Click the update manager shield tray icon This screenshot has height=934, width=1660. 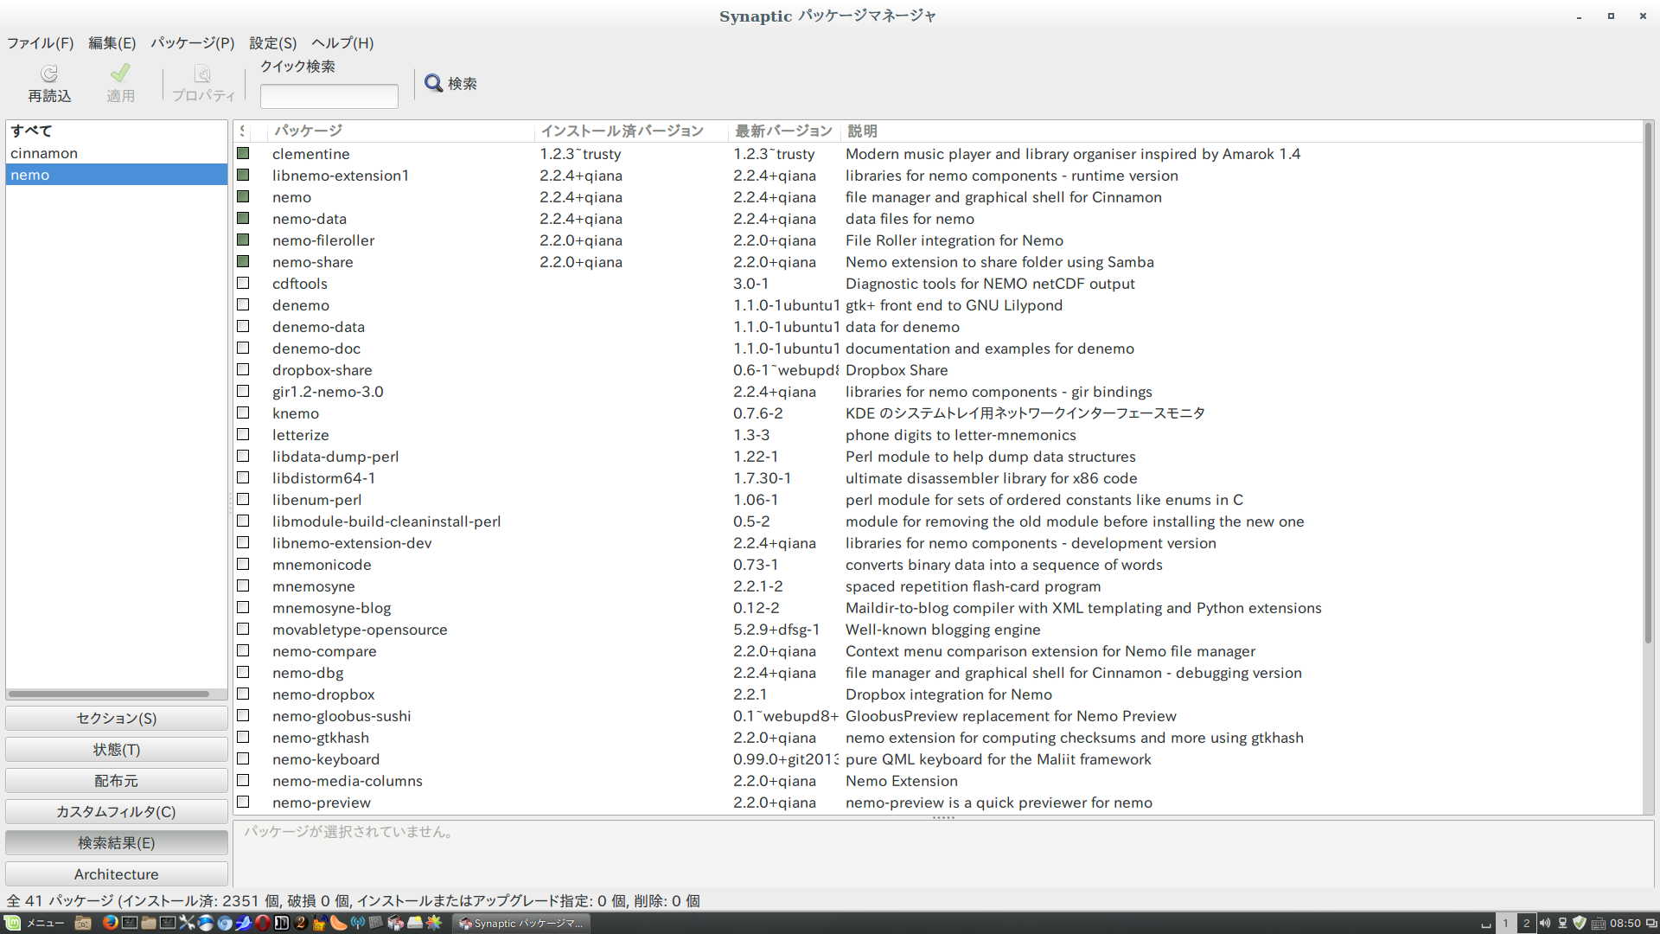pos(1580,923)
